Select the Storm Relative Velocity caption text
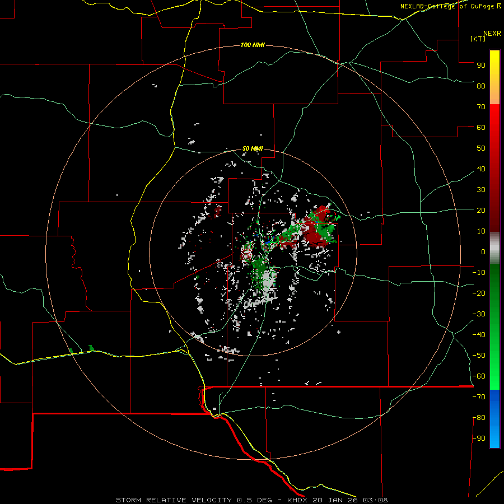The width and height of the screenshot is (504, 504). click(251, 500)
